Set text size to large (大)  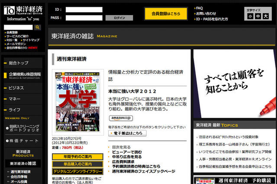[266, 16]
